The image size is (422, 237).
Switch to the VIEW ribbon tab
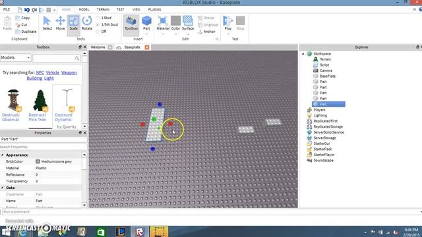[136, 9]
